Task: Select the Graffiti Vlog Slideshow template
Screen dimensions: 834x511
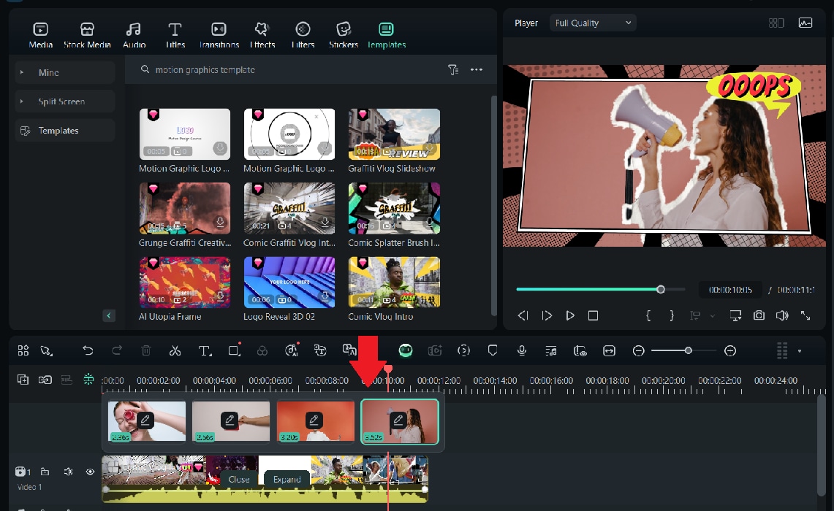Action: (x=394, y=142)
